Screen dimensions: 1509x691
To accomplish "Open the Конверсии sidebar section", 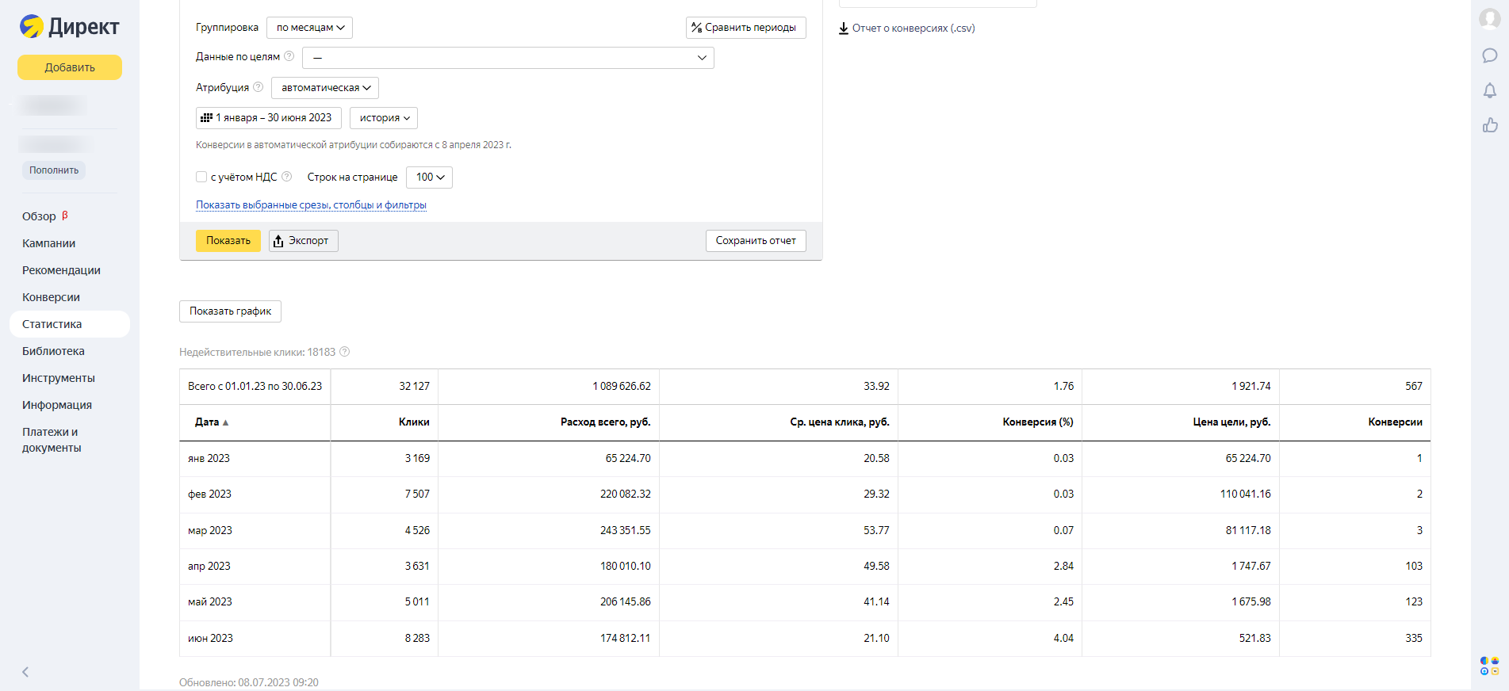I will point(52,297).
